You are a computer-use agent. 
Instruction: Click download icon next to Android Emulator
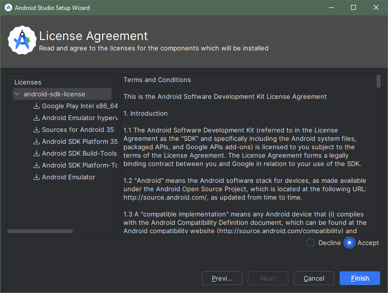pos(37,177)
